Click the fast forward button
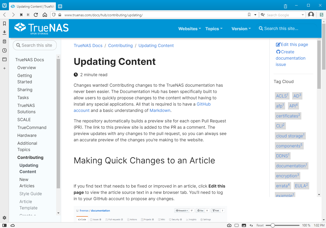Screen dimensions: 326x228 pyautogui.click(x=28, y=15)
